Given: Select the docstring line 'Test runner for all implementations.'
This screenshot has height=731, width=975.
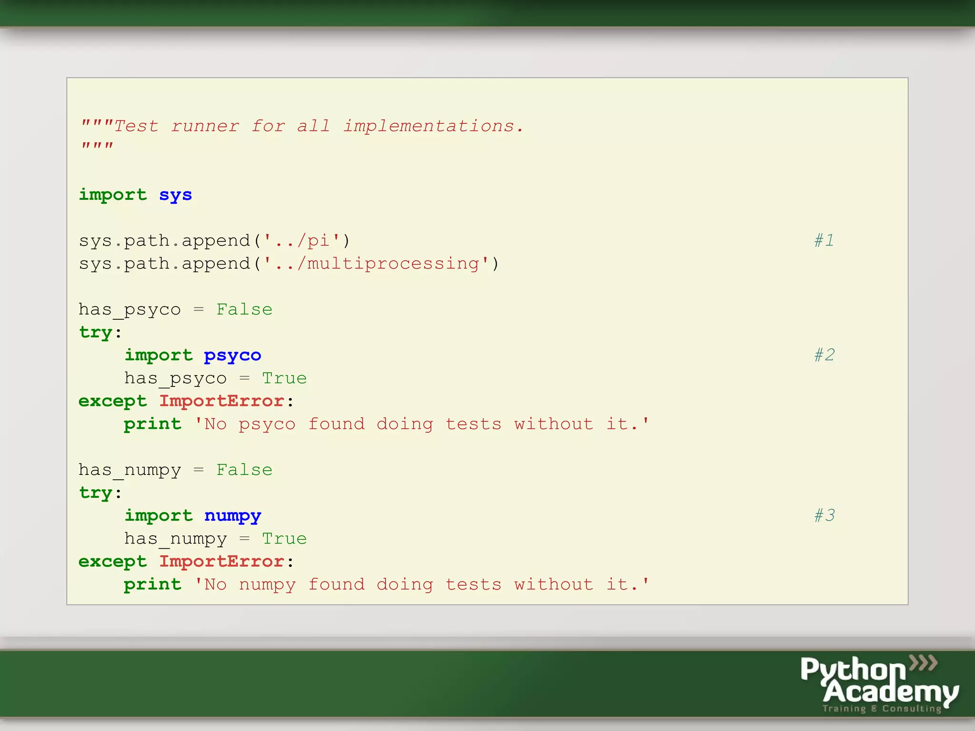Looking at the screenshot, I should coord(303,126).
